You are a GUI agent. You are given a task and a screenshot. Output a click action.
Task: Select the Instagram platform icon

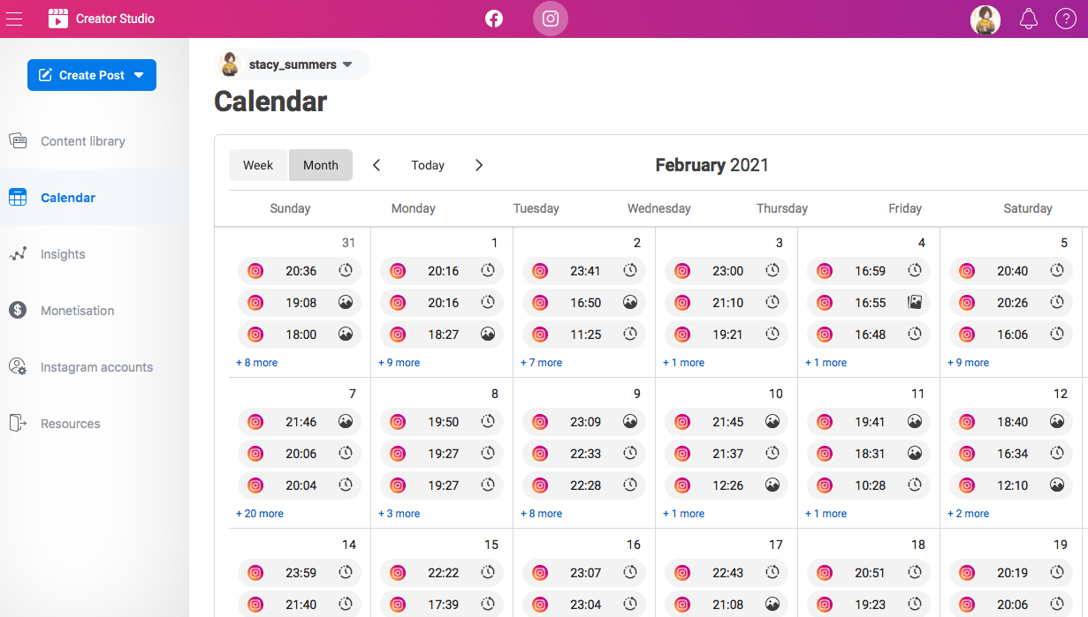(x=550, y=18)
